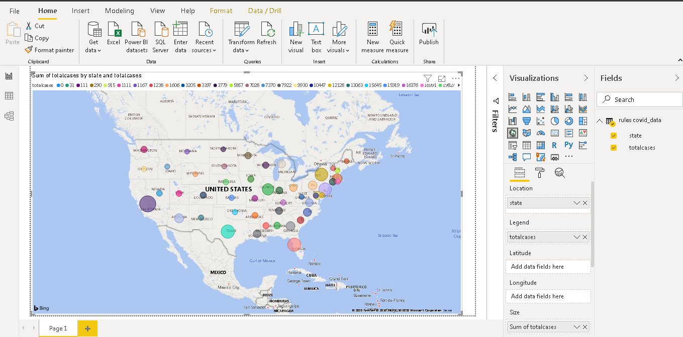Switch to the Modeling tab
The width and height of the screenshot is (683, 337).
(x=119, y=10)
